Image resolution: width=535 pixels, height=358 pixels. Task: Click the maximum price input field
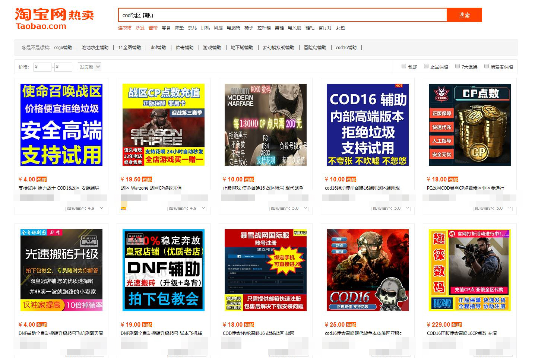[63, 67]
